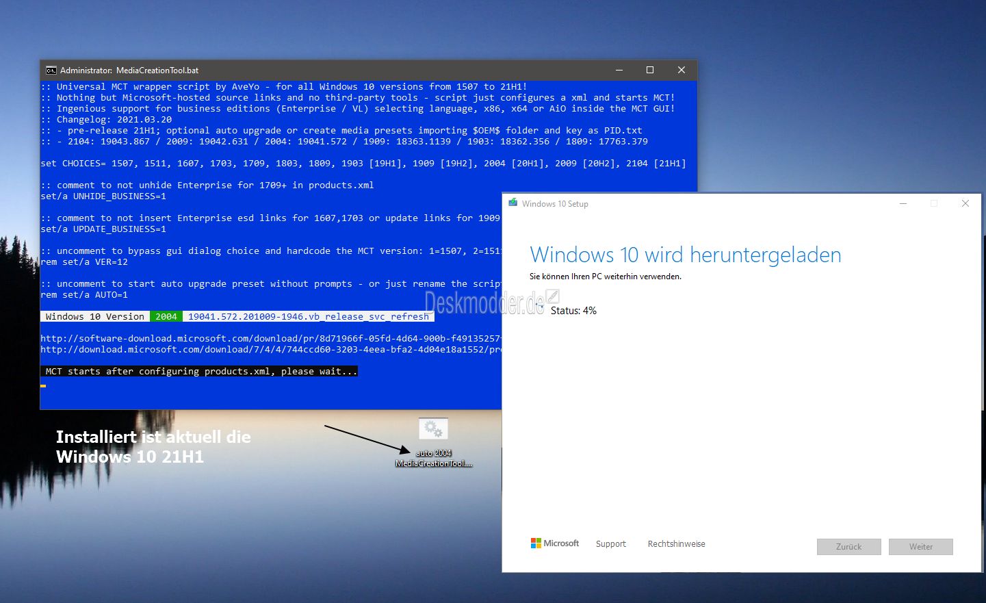Click the Microsoft logo in Setup window
986x603 pixels.
pos(555,543)
